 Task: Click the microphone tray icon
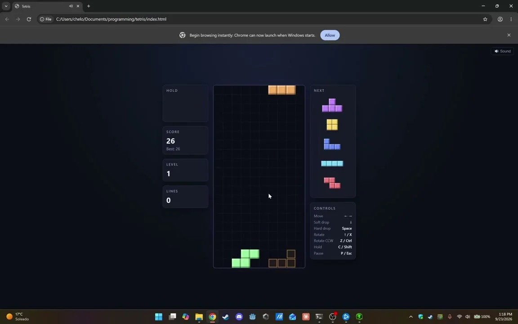click(450, 317)
